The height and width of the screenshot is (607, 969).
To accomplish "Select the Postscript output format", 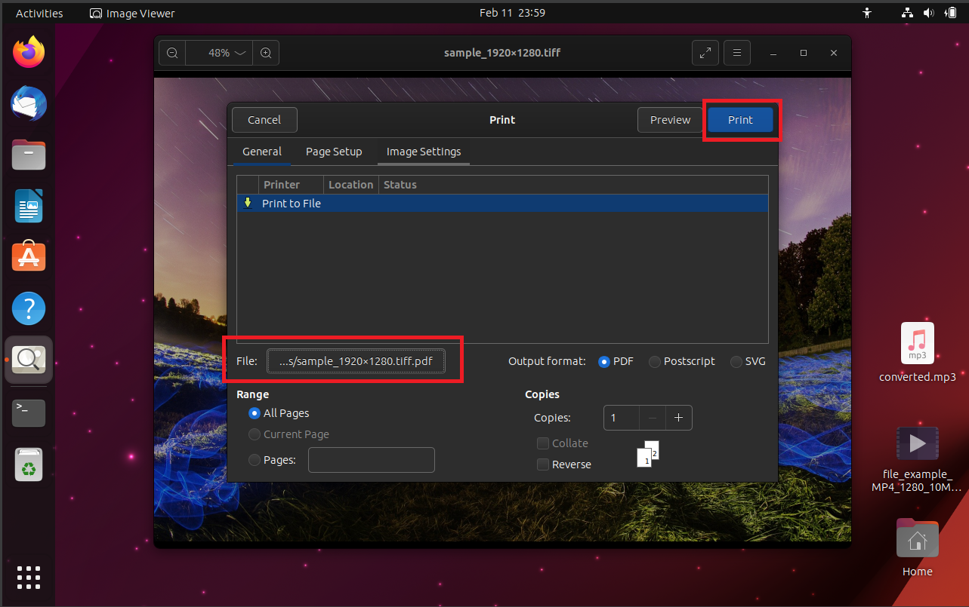I will [x=654, y=361].
